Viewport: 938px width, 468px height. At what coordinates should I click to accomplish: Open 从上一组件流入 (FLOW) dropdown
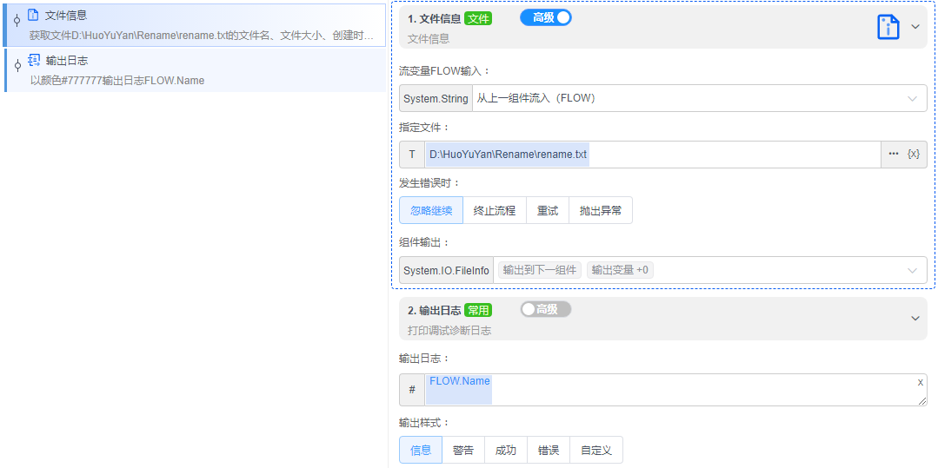(699, 99)
